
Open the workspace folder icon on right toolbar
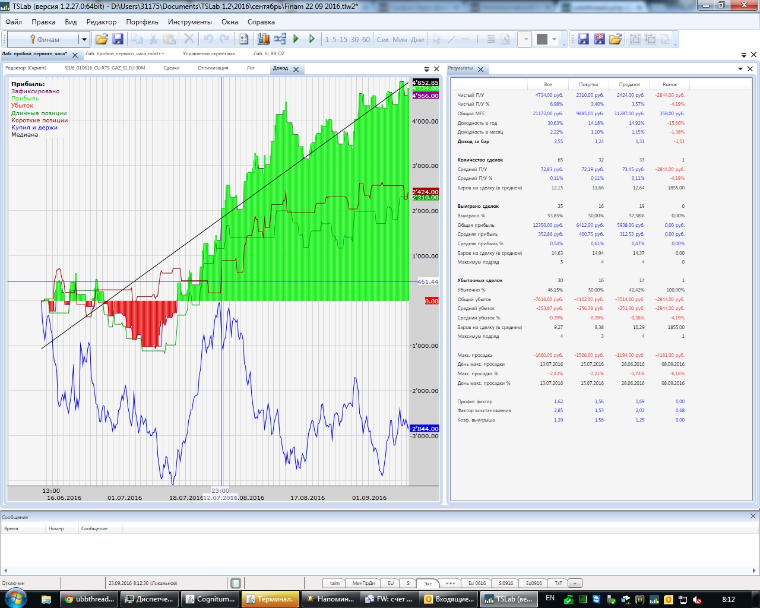(x=615, y=39)
